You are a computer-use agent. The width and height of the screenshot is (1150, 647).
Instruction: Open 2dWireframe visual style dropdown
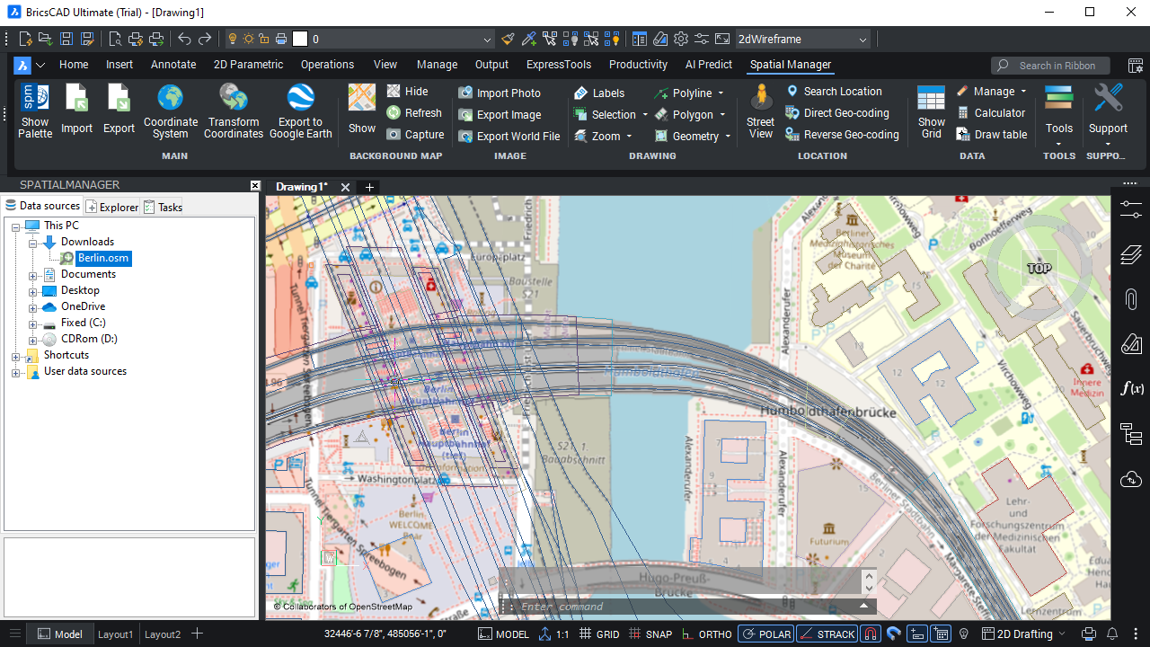pyautogui.click(x=862, y=40)
